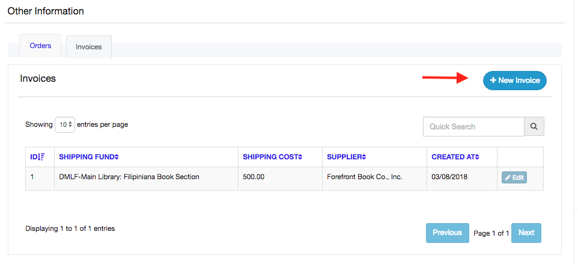The image size is (578, 264).
Task: Edit the invoice row using the pencil button
Action: pos(514,177)
